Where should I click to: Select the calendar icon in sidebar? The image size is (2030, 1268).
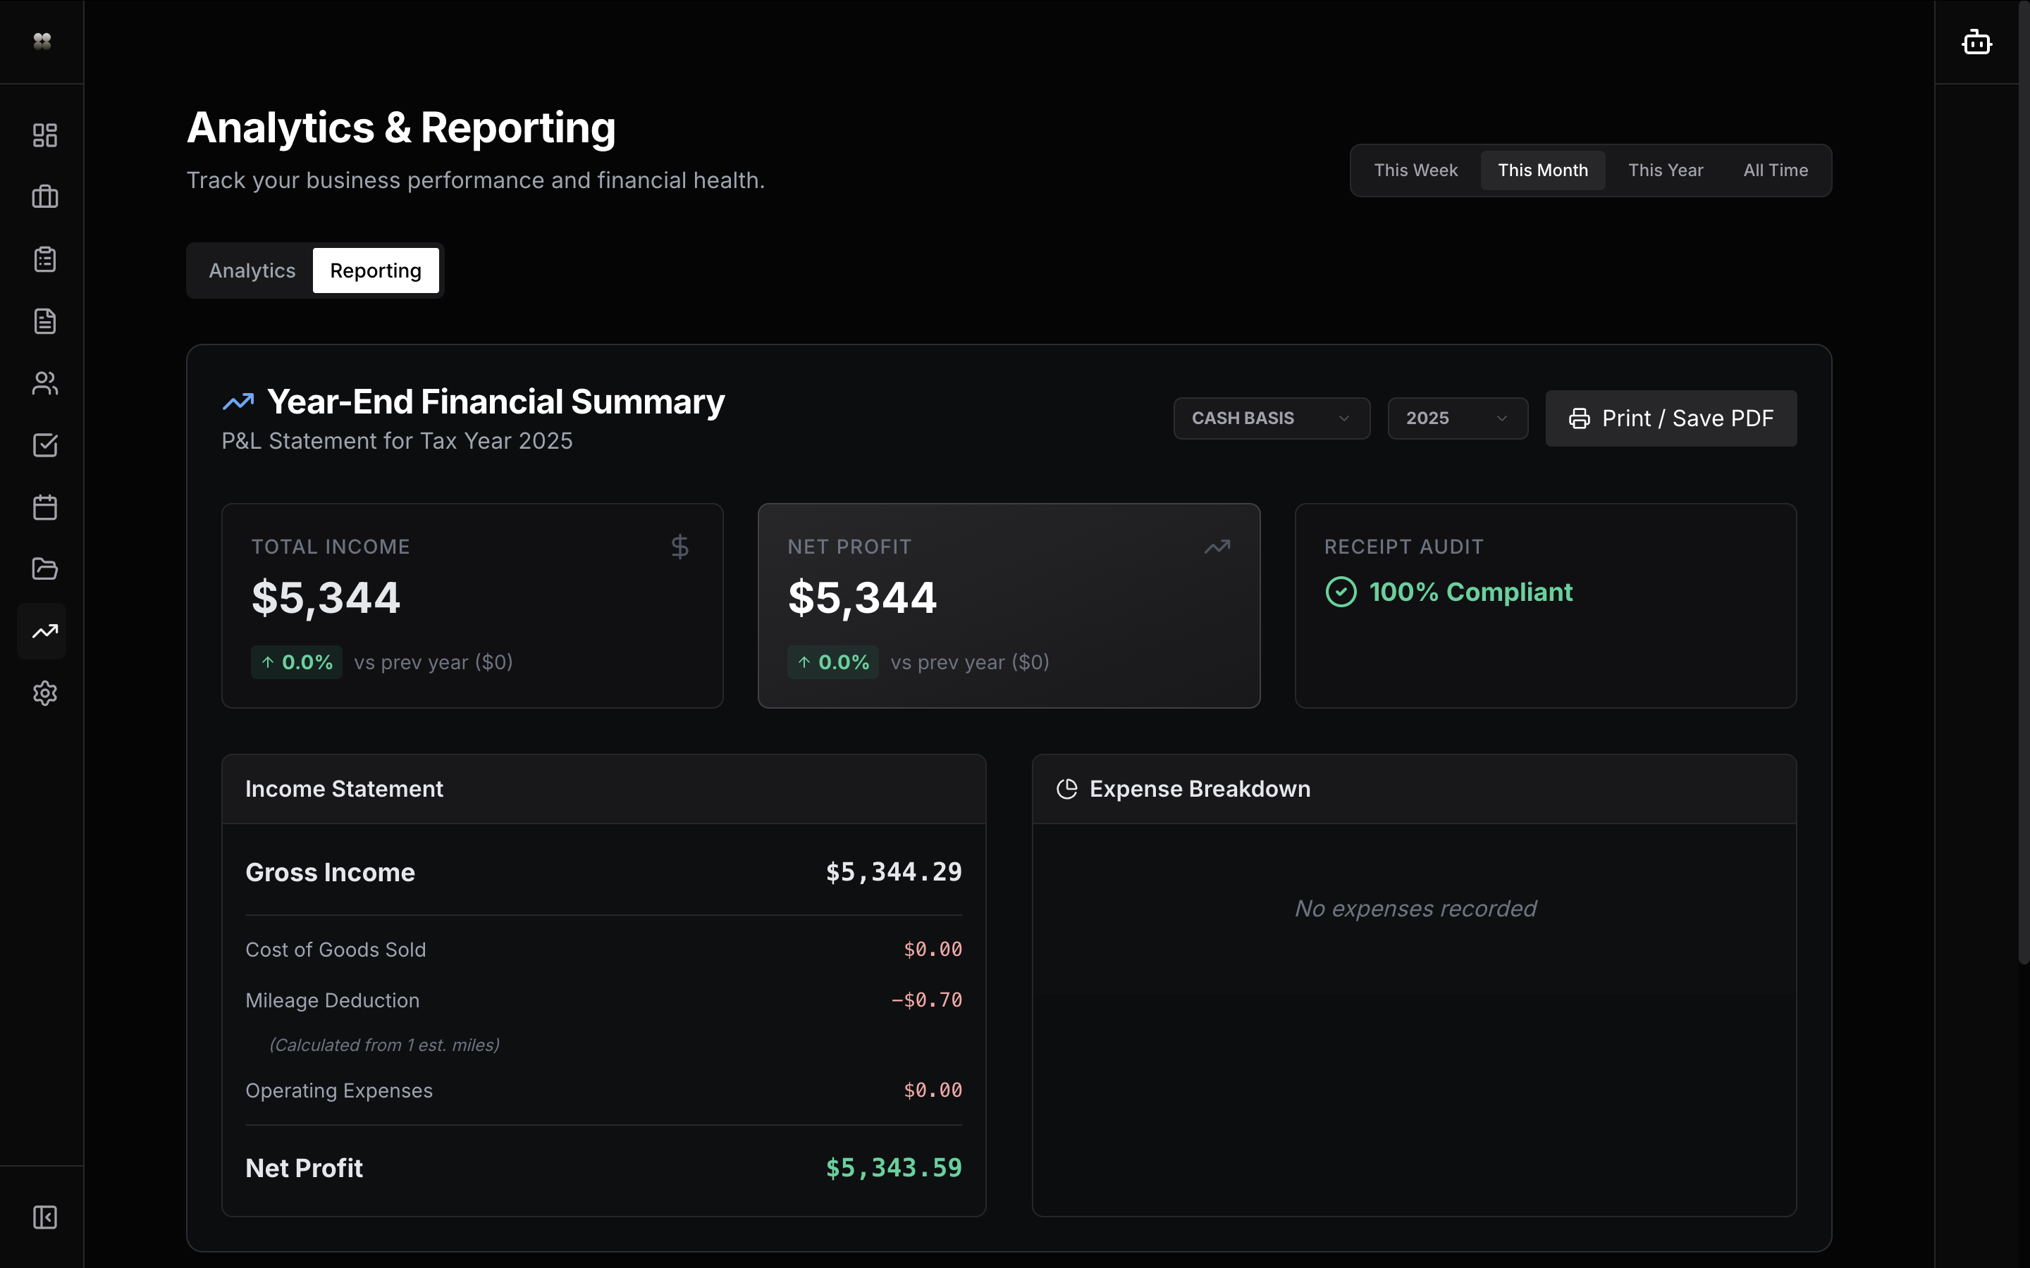pyautogui.click(x=44, y=506)
